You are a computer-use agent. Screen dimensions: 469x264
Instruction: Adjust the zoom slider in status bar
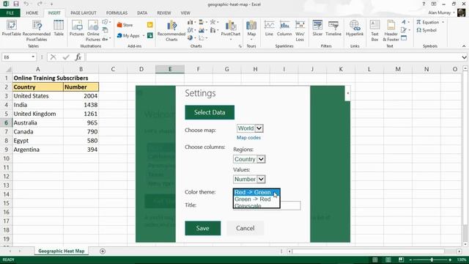(432, 260)
